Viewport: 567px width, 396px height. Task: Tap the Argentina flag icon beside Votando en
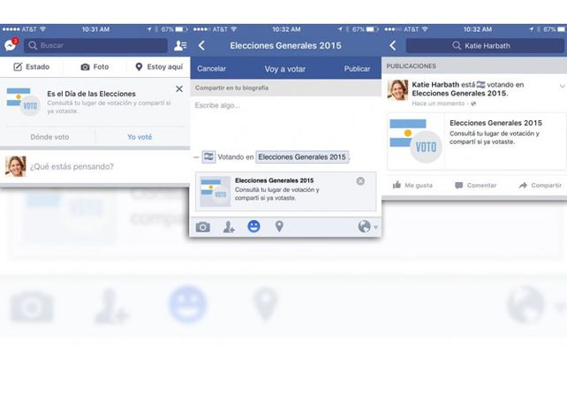coord(208,156)
